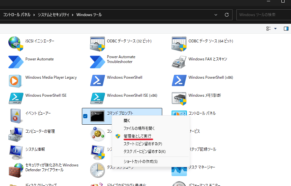Focus the Windows ツールの検索 box
The height and width of the screenshot is (186, 291).
click(x=263, y=15)
